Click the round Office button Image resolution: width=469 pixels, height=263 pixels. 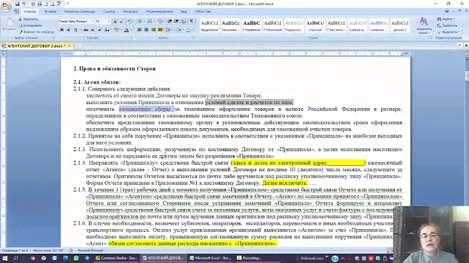click(7, 7)
